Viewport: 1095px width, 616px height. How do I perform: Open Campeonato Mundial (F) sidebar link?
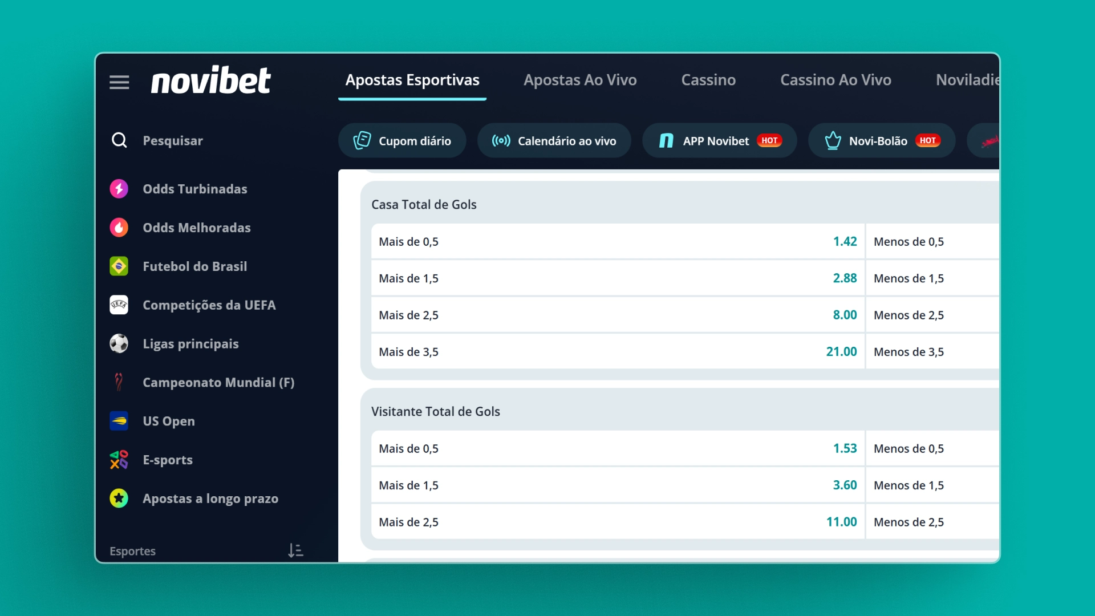[x=218, y=383]
